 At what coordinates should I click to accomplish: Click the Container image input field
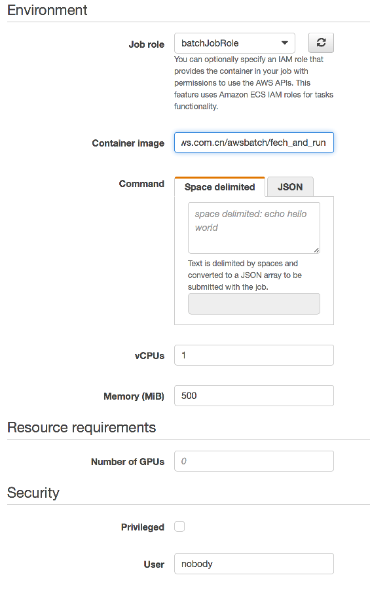(254, 143)
